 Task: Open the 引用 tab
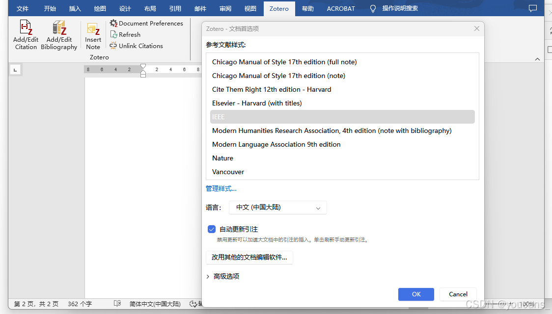pyautogui.click(x=175, y=8)
